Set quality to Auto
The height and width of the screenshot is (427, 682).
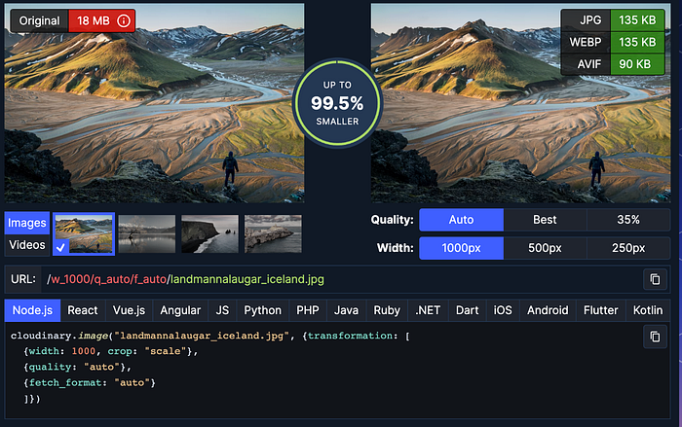tap(461, 220)
